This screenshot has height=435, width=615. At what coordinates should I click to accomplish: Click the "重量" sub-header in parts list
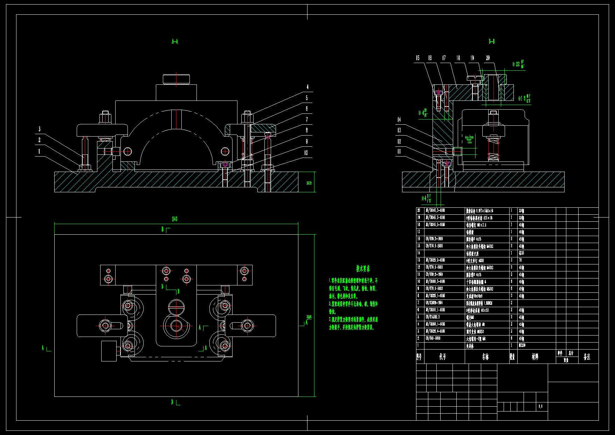566,360
